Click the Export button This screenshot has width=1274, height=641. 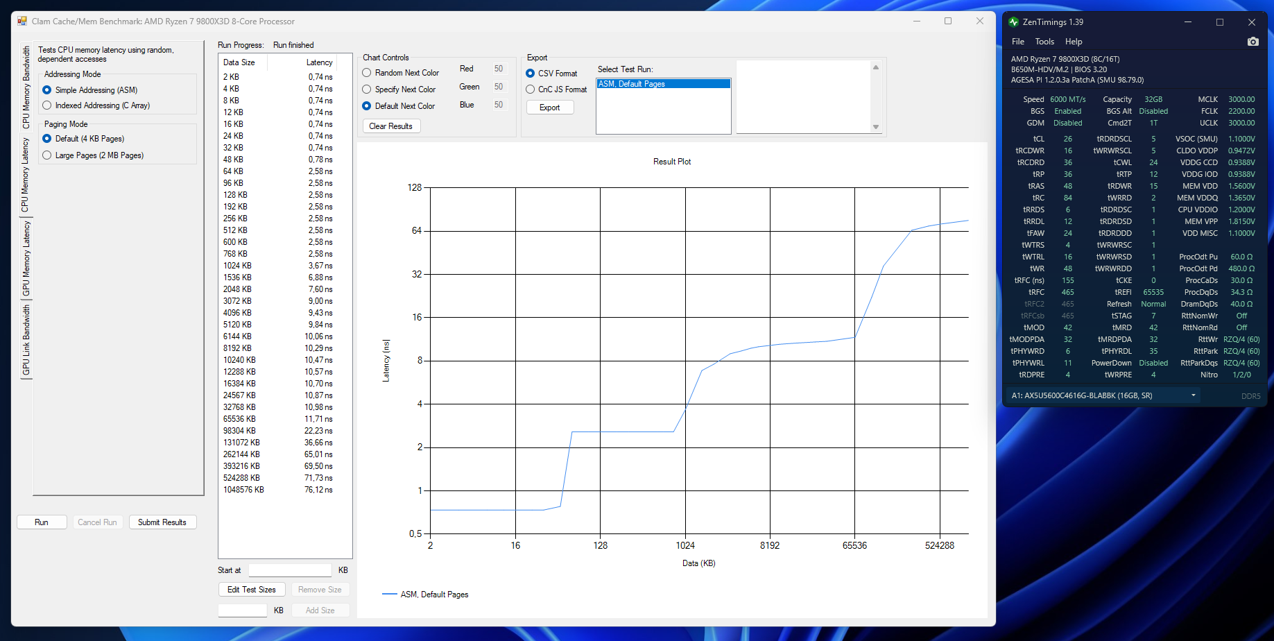[x=550, y=108]
